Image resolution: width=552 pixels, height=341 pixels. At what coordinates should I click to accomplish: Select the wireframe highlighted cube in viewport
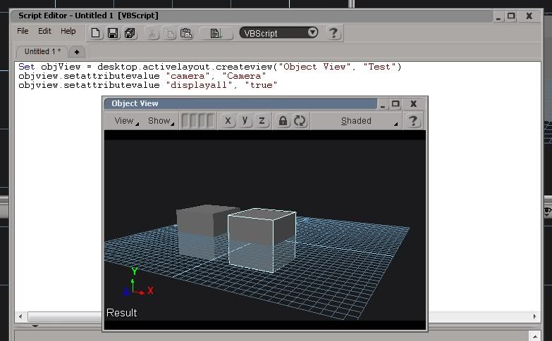click(x=262, y=240)
